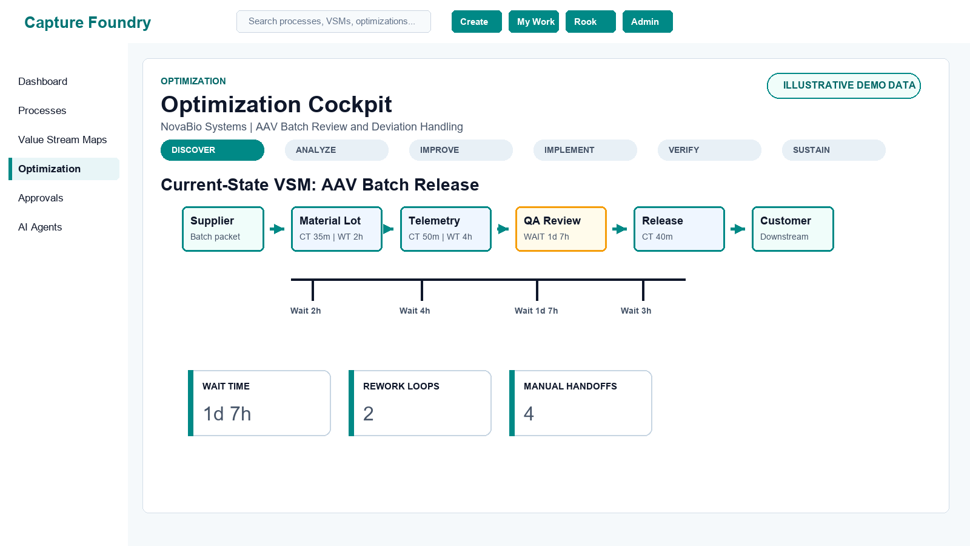Switch to the ANALYZE phase tab

(336, 150)
